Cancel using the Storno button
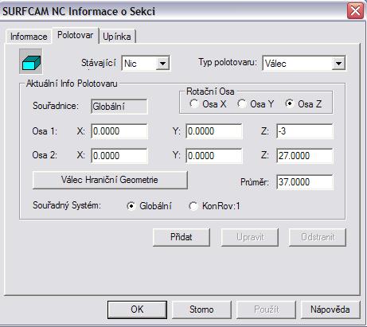This screenshot has height=327, width=367. 201,309
